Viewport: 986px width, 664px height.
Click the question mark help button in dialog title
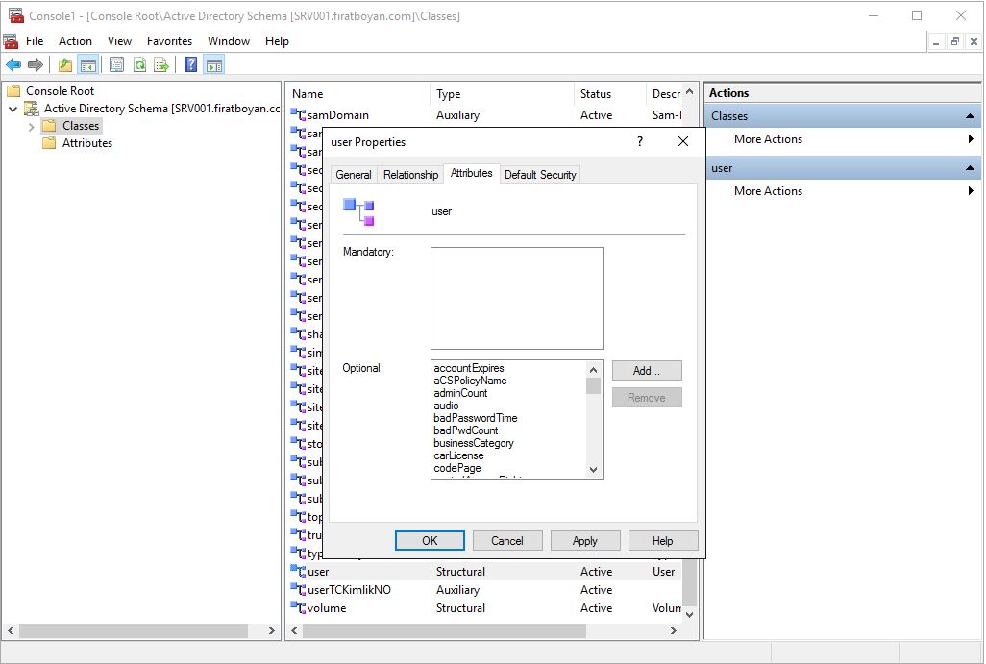click(x=639, y=141)
